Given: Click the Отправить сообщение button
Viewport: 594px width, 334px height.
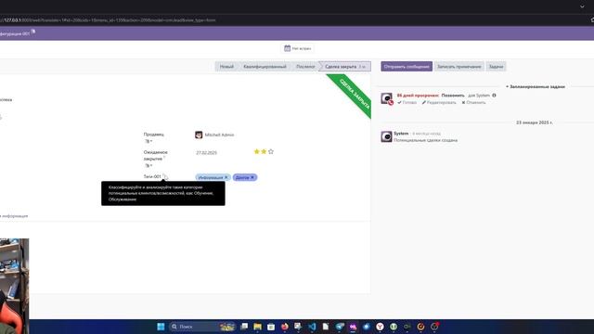Looking at the screenshot, I should pyautogui.click(x=407, y=67).
